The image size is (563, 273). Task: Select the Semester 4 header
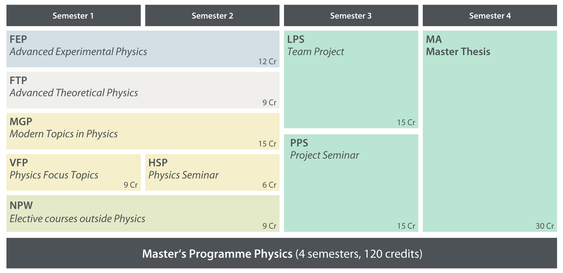pos(490,16)
